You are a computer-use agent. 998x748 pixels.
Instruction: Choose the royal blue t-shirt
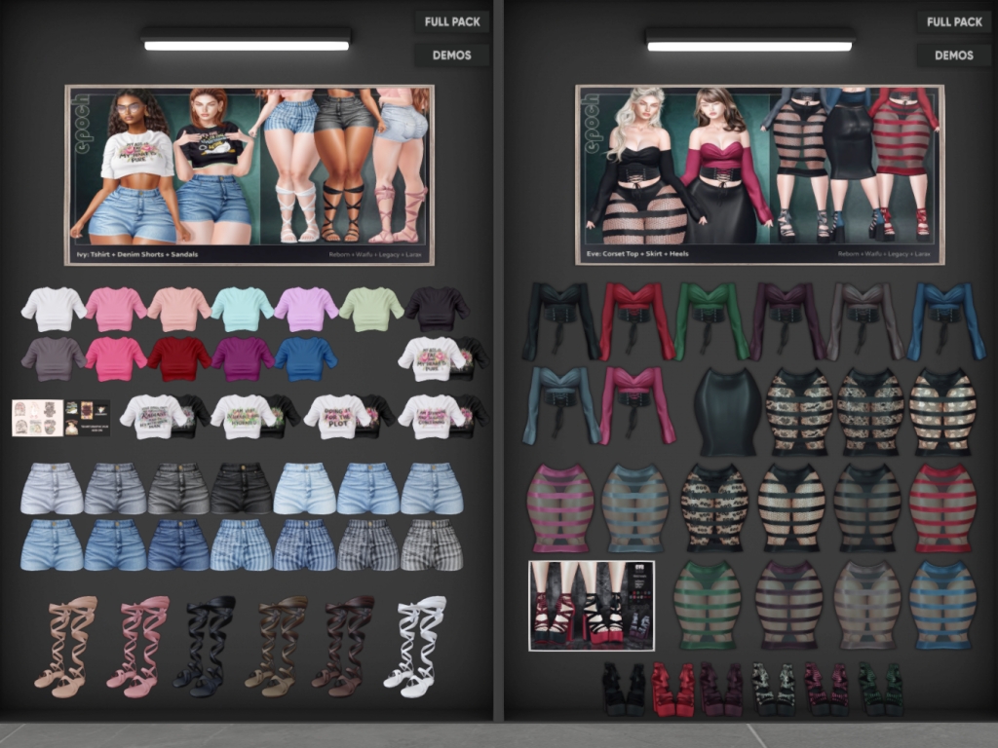tap(306, 358)
